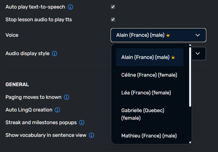
Task: Disable Stop lesson audio to play tts
Action: [x=113, y=20]
